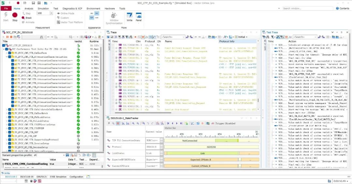352x184 pixels.
Task: Pause the State Tracker display
Action: [118, 123]
